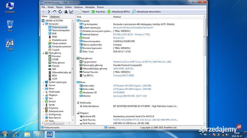Open the Zdalne menu

[68, 7]
